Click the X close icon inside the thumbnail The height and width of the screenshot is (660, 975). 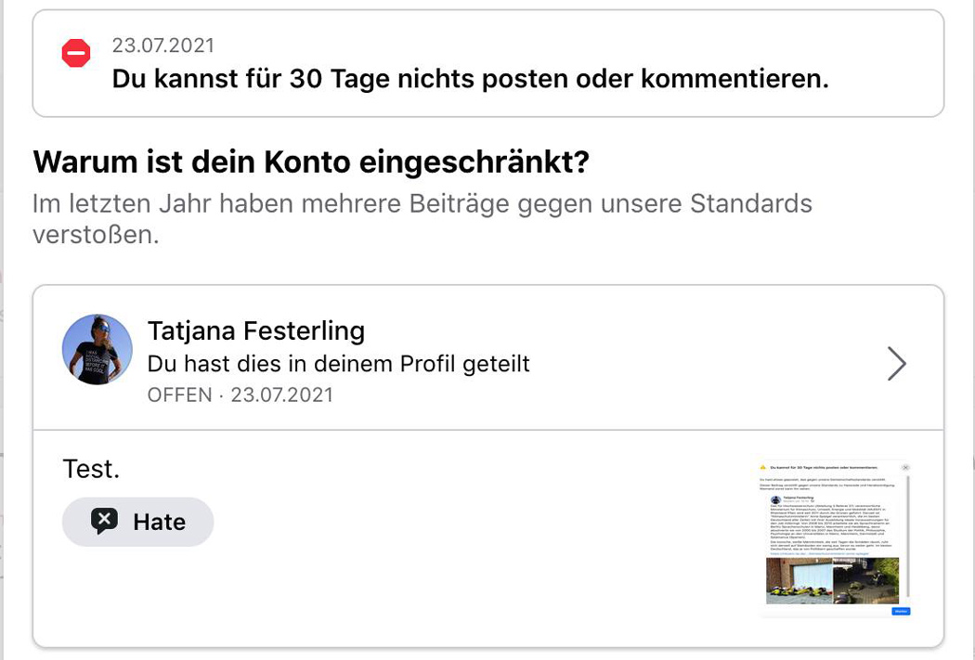point(905,467)
